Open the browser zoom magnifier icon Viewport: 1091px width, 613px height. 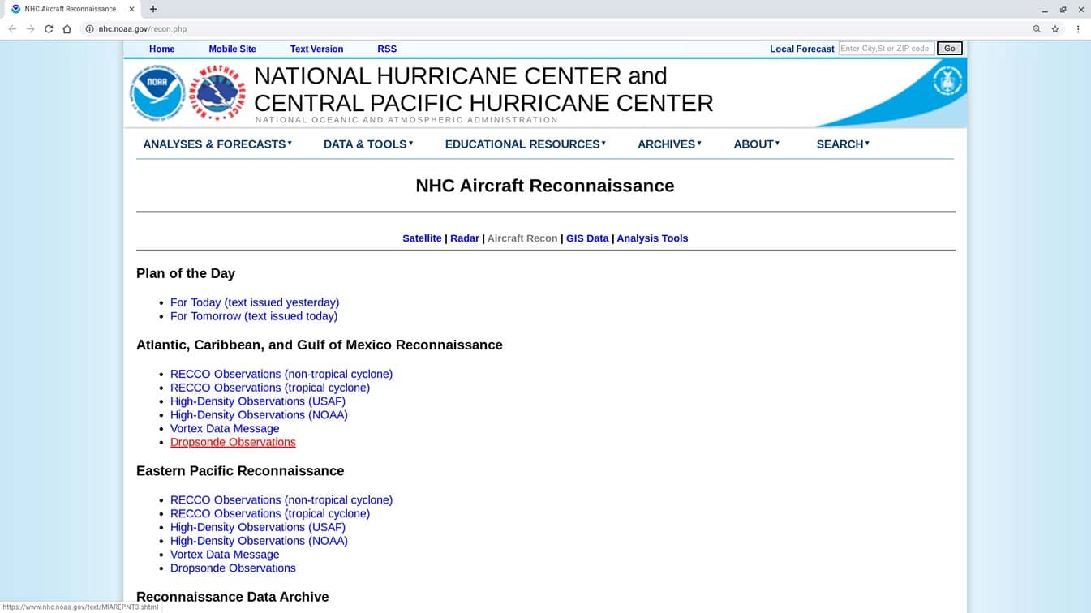[1037, 29]
